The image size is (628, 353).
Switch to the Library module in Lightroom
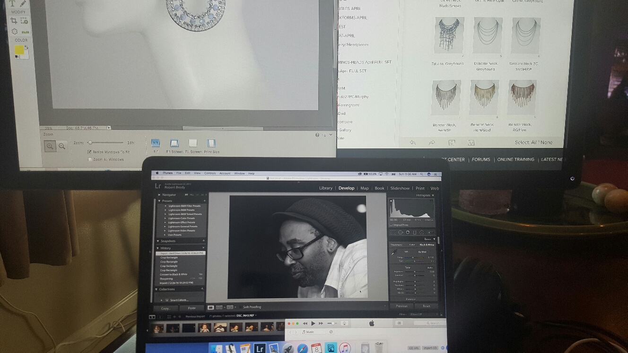click(326, 188)
